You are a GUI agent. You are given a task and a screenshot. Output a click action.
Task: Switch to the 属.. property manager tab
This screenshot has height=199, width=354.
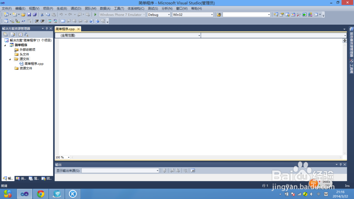pyautogui.click(x=34, y=178)
